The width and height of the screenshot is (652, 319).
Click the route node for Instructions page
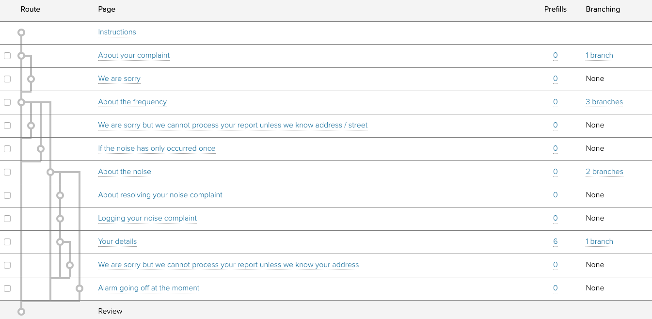coord(21,32)
